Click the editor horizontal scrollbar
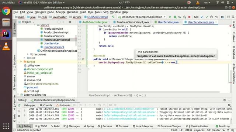The height and width of the screenshot is (132, 236). [154, 92]
